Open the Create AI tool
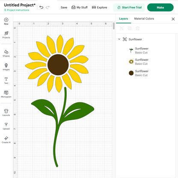Viewport: 178px width, 178px height. (x=6, y=140)
